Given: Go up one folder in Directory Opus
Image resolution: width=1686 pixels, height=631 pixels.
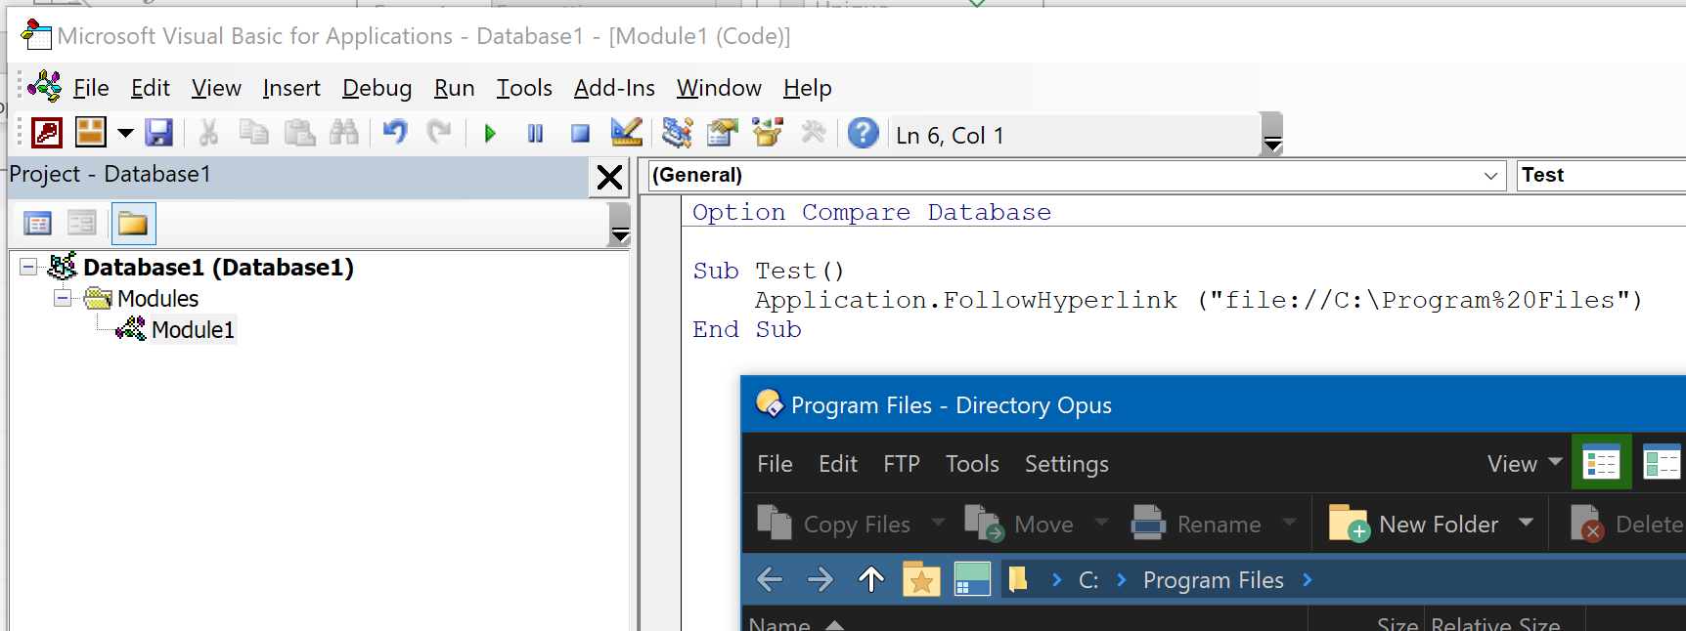Looking at the screenshot, I should 870,579.
